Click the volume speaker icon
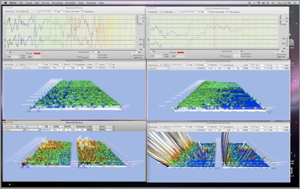300x189 pixels. point(263,3)
